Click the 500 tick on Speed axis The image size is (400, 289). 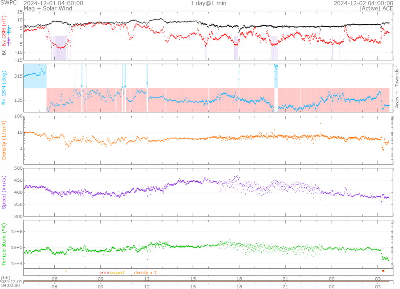pyautogui.click(x=18, y=168)
